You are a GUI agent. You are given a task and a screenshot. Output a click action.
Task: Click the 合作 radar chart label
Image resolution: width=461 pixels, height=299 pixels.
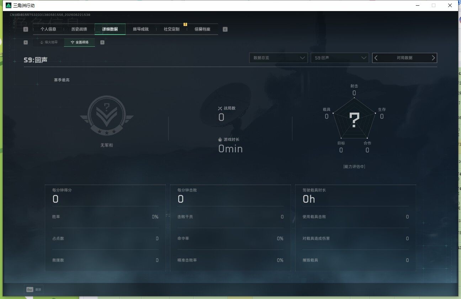[367, 143]
